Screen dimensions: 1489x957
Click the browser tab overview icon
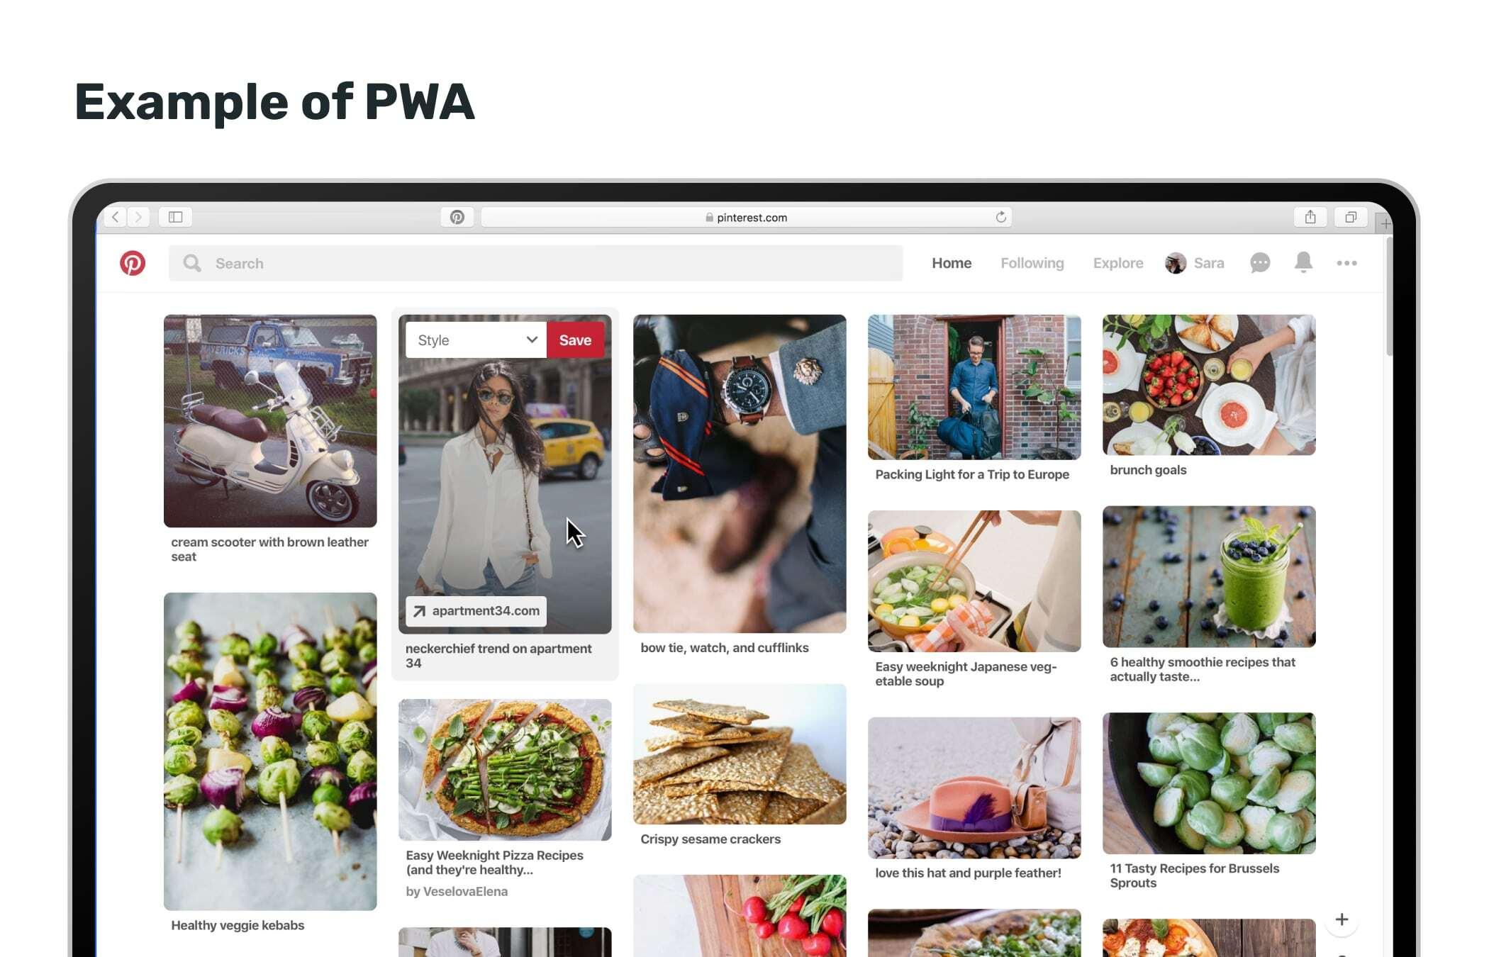pyautogui.click(x=1349, y=217)
